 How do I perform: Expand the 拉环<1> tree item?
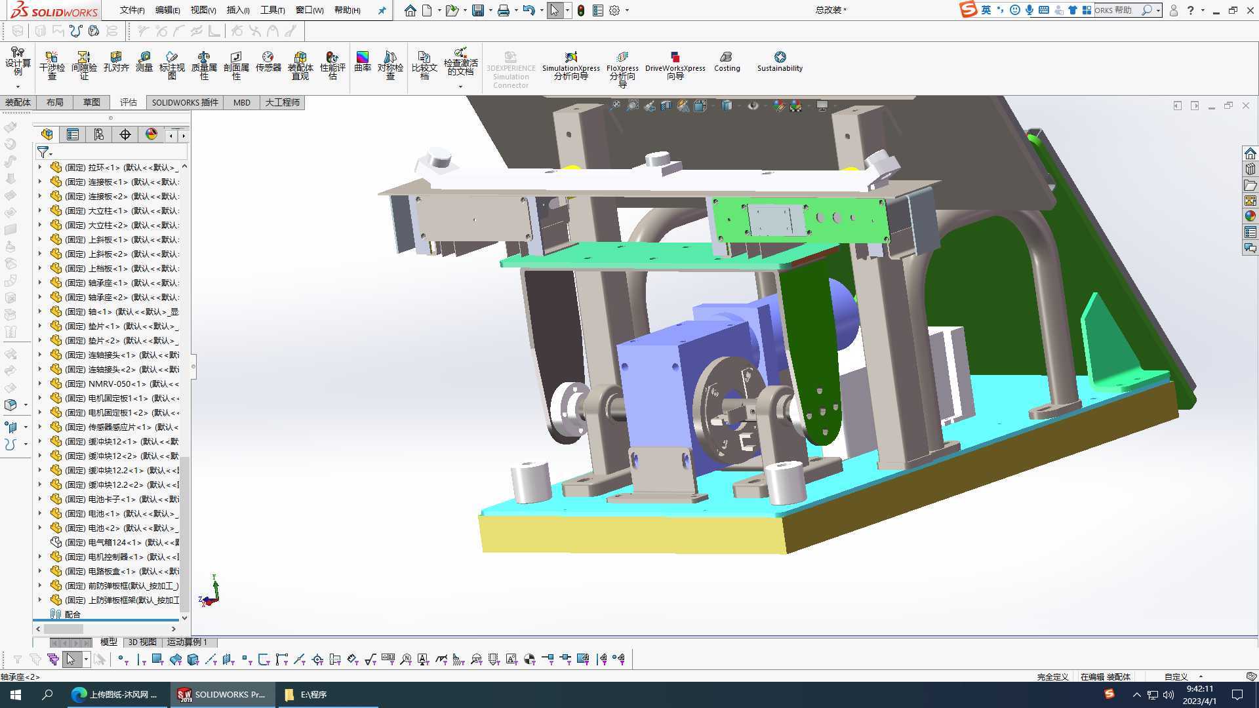click(40, 167)
